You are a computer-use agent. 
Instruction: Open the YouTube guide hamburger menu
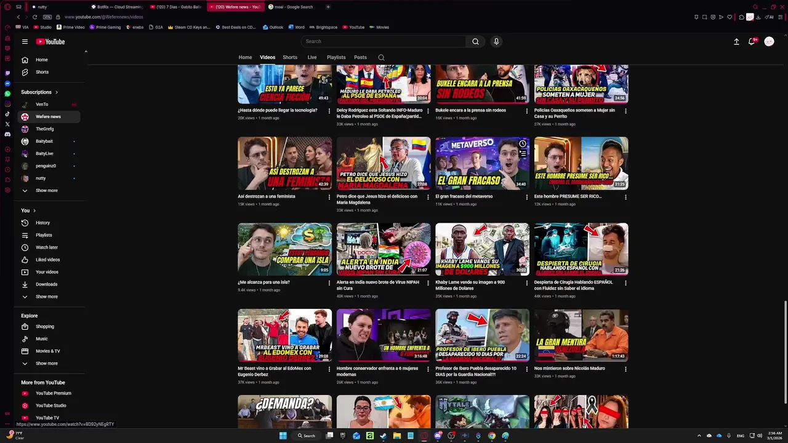point(25,42)
